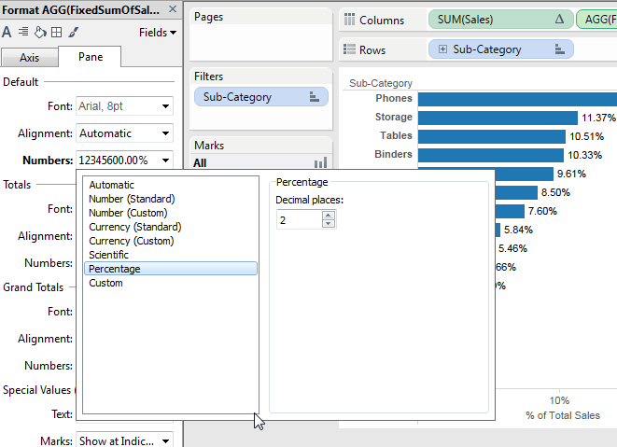Viewport: 617px width, 447px height.
Task: Choose Number (Standard) format option
Action: (x=132, y=199)
